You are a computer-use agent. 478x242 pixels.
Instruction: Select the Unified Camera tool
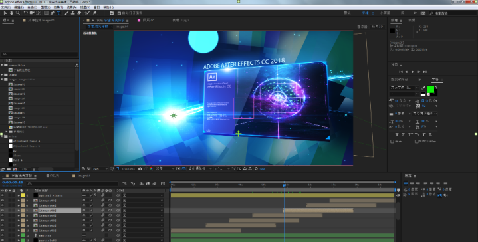pyautogui.click(x=32, y=13)
